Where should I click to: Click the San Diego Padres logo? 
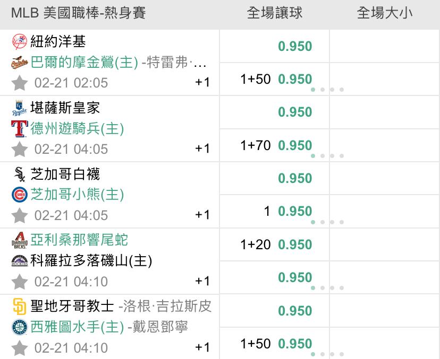(x=19, y=307)
